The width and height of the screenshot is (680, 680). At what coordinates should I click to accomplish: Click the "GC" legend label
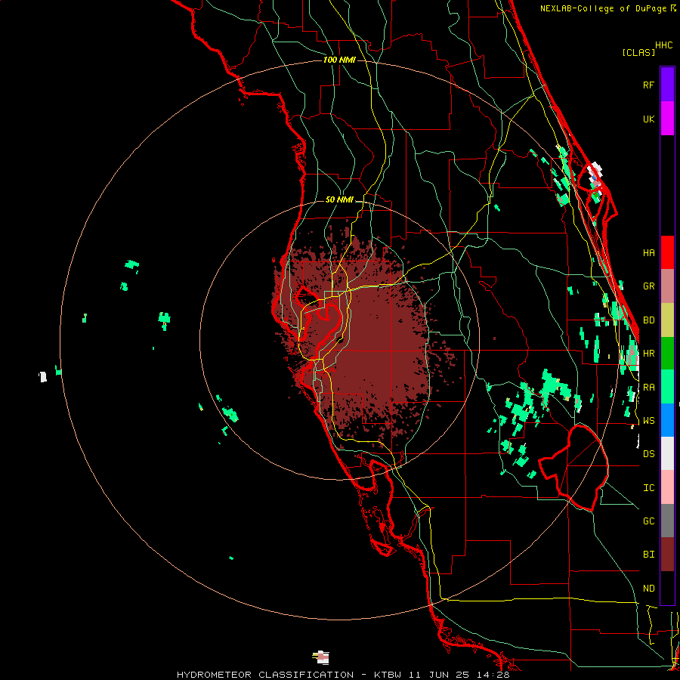648,521
